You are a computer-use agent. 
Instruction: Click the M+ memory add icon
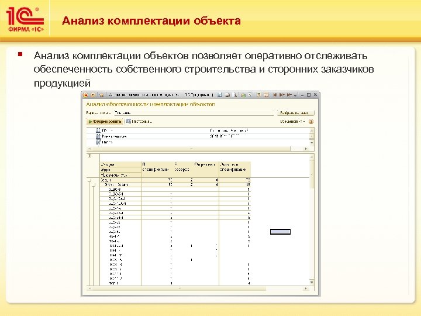(x=282, y=95)
